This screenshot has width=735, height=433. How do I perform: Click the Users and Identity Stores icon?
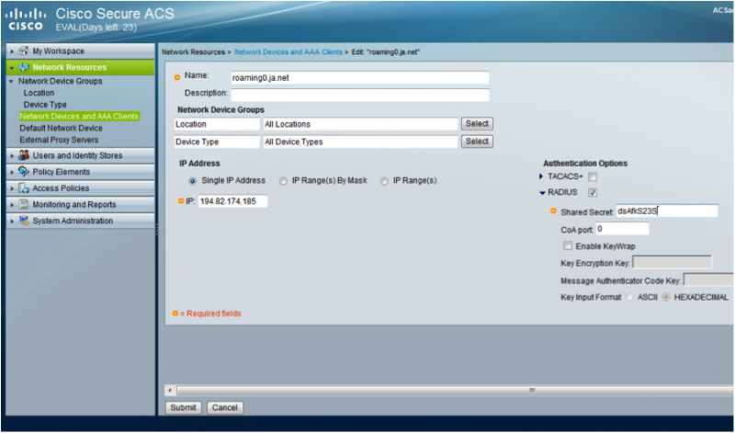(x=24, y=155)
